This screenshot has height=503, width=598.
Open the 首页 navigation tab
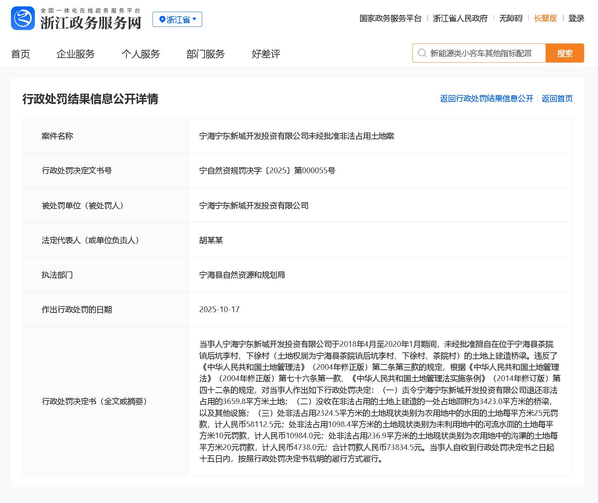pyautogui.click(x=21, y=54)
